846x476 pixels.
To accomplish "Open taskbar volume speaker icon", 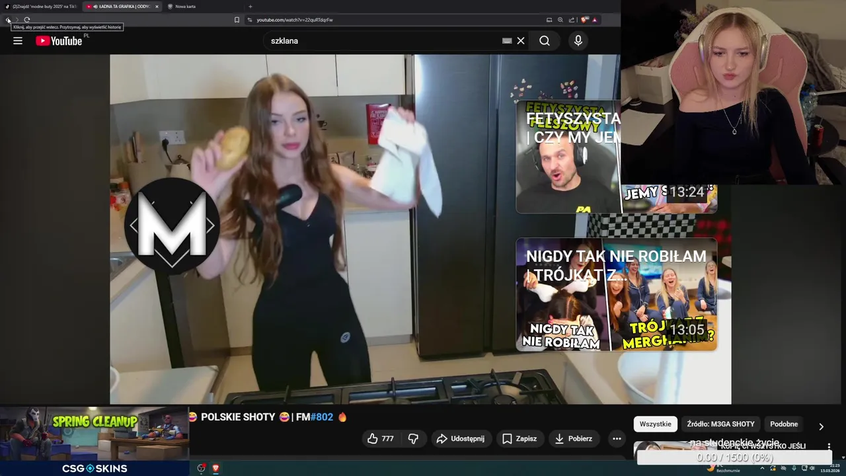I will click(x=813, y=468).
